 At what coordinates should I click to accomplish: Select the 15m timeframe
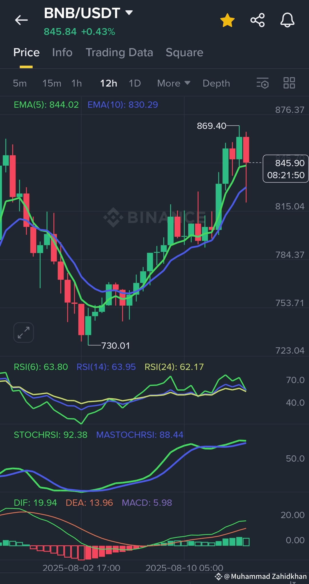tap(52, 83)
